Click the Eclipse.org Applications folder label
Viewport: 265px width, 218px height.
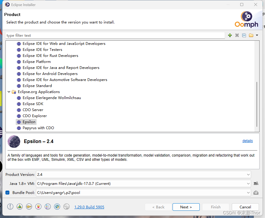[x=39, y=92]
